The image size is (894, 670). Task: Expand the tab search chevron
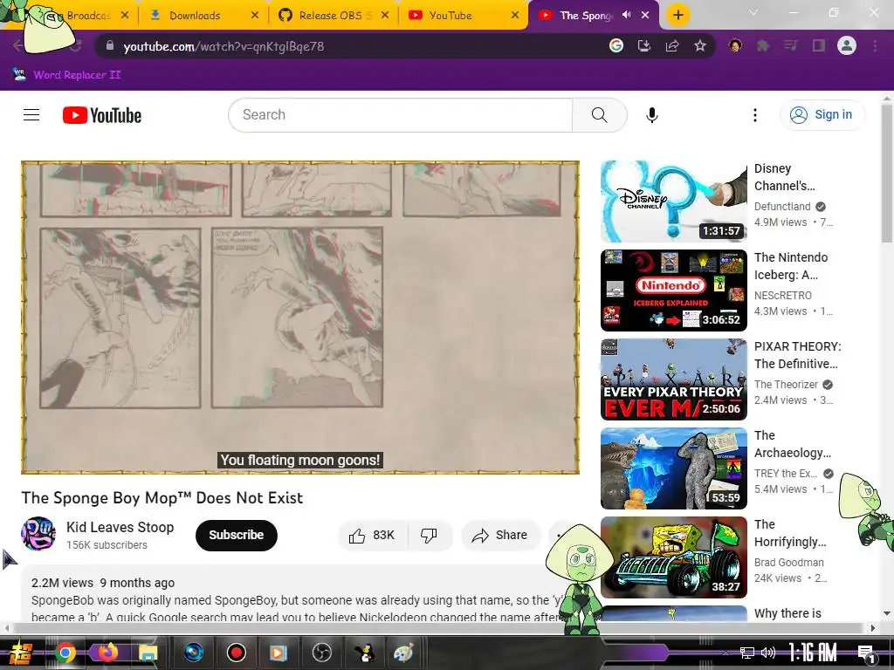point(753,12)
